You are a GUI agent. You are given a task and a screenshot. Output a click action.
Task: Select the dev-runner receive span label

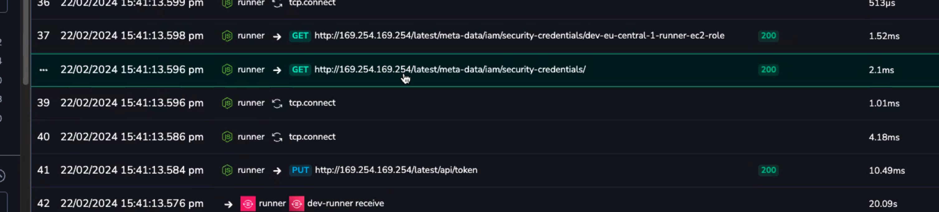345,203
